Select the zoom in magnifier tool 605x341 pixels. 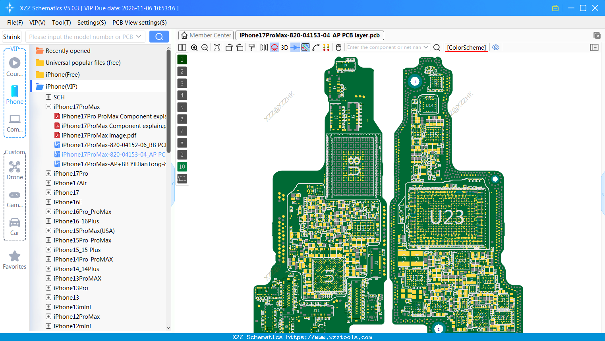[194, 47]
